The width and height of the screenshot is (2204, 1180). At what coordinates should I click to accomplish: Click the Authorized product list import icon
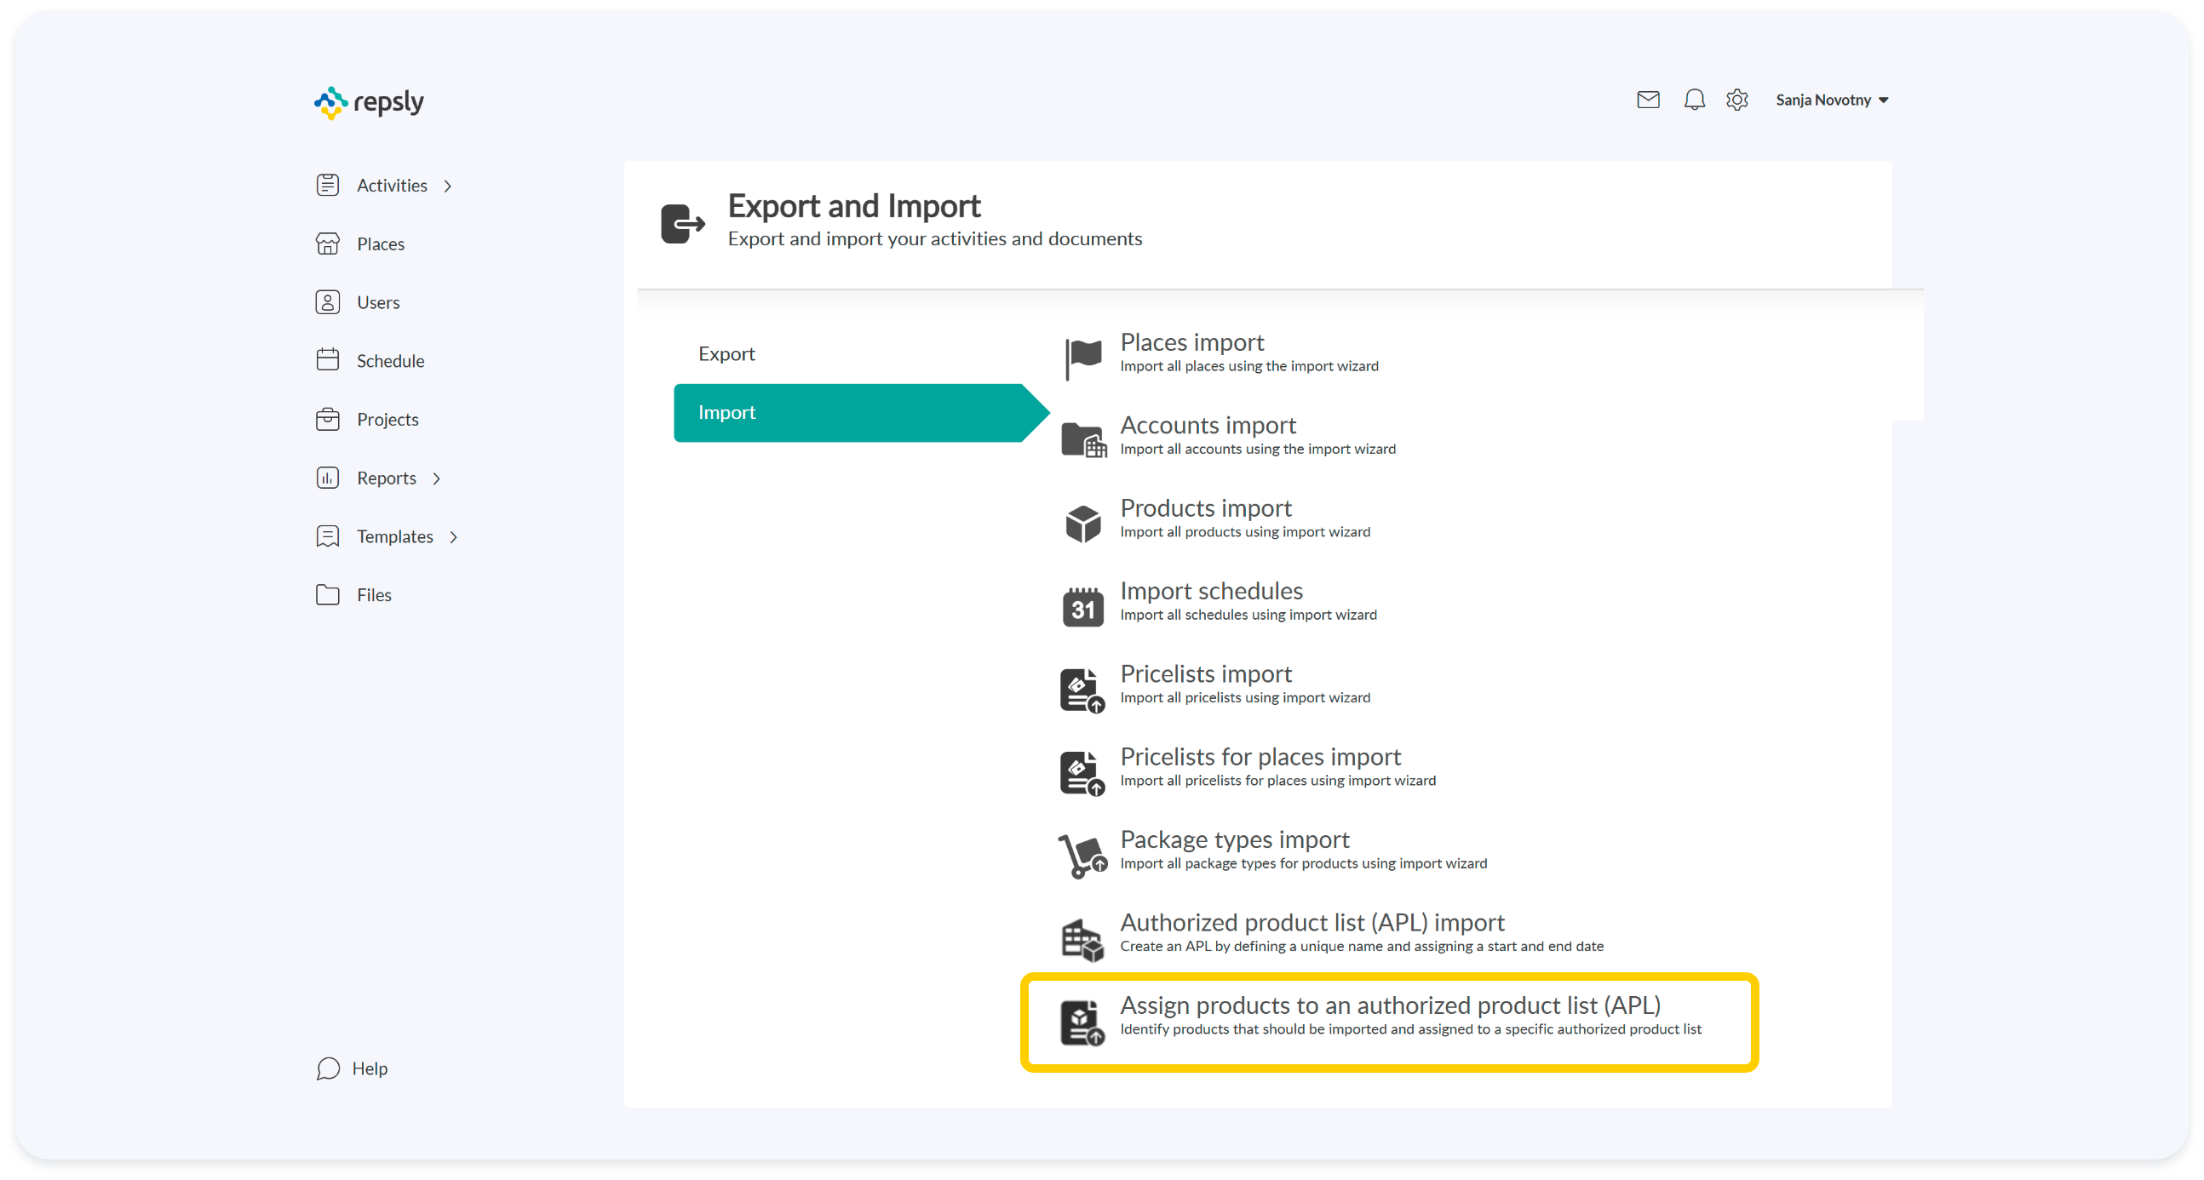click(x=1083, y=938)
